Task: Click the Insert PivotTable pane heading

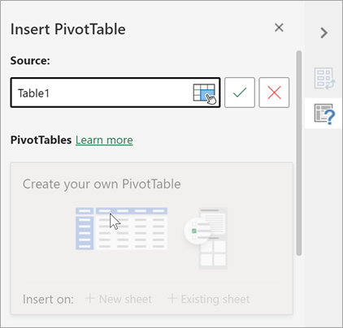Action: coord(68,29)
